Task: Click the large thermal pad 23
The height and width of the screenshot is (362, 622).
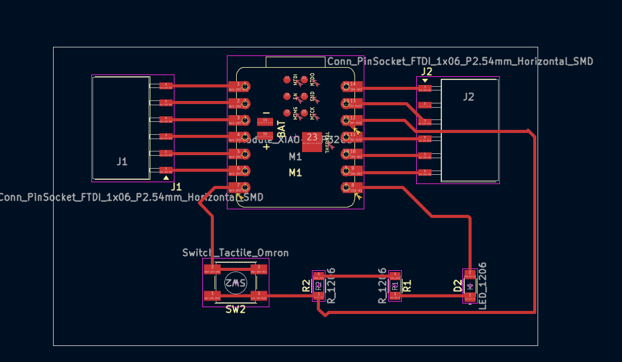Action: tap(312, 142)
